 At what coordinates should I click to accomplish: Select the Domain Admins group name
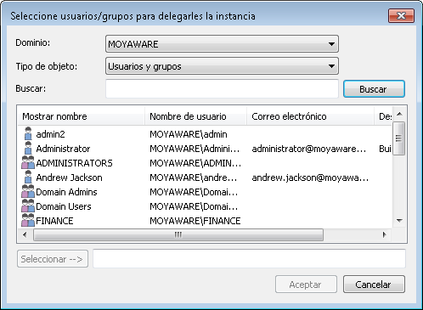(66, 192)
